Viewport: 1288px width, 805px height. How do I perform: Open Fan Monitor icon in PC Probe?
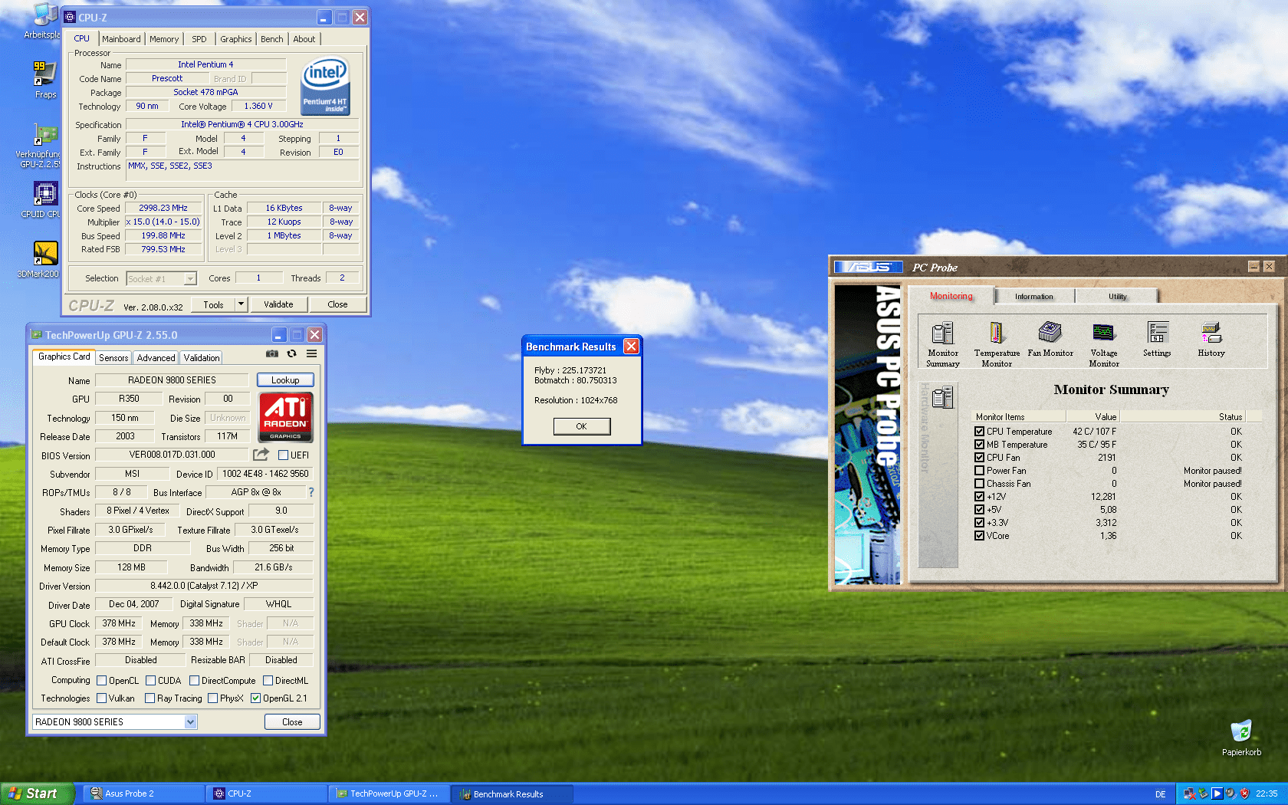click(1050, 339)
